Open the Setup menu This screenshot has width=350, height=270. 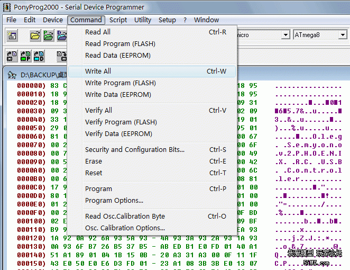(167, 20)
